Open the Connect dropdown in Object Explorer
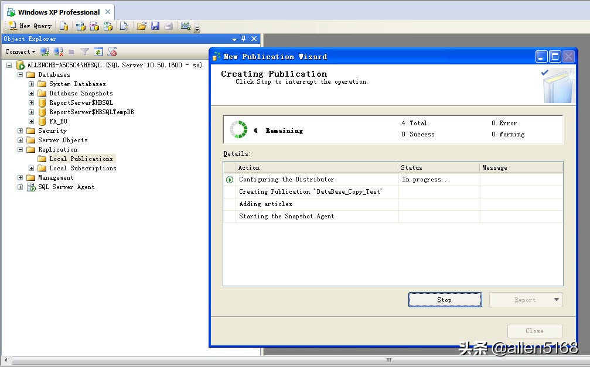 click(20, 52)
